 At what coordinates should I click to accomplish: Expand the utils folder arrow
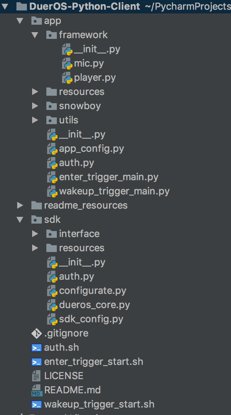tap(35, 120)
